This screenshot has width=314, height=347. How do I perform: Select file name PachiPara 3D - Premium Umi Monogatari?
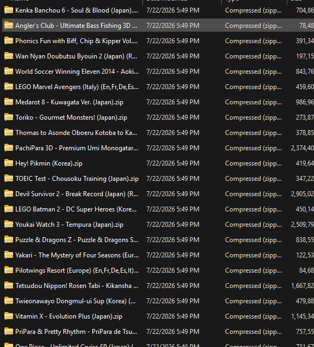[77, 148]
